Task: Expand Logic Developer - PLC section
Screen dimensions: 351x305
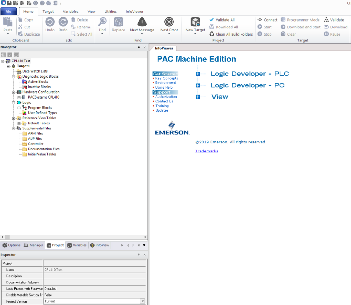Action: tap(198, 74)
